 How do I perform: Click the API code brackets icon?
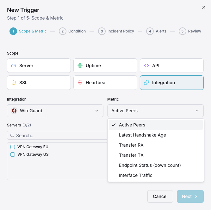tap(146, 66)
